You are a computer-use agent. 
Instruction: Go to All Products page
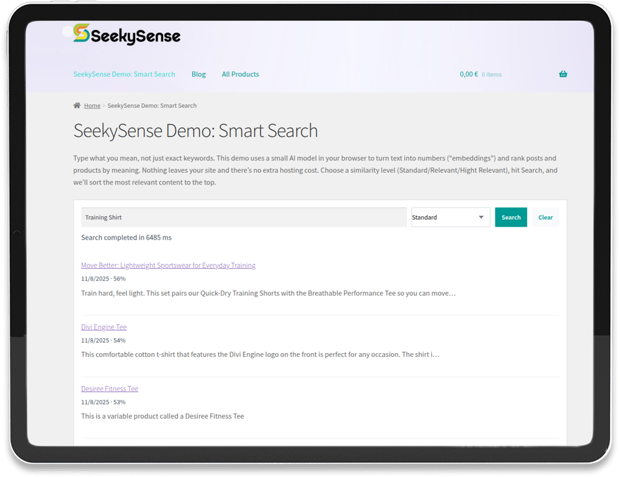tap(241, 74)
